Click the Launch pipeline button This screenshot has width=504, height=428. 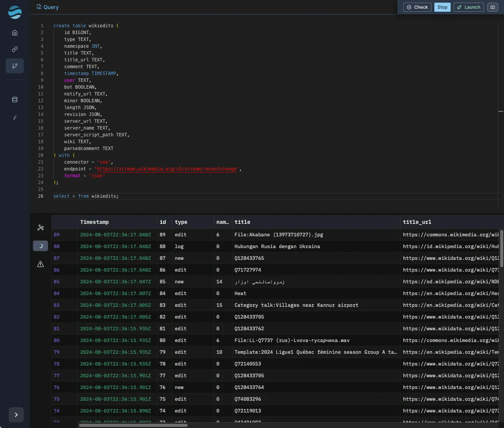(468, 7)
